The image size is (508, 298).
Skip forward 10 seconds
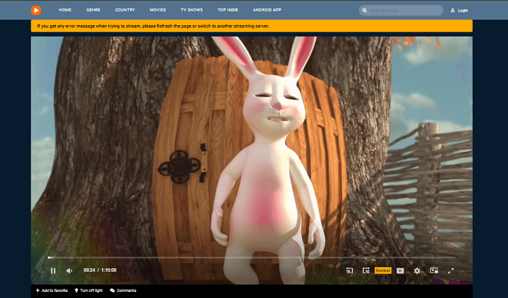pos(366,270)
